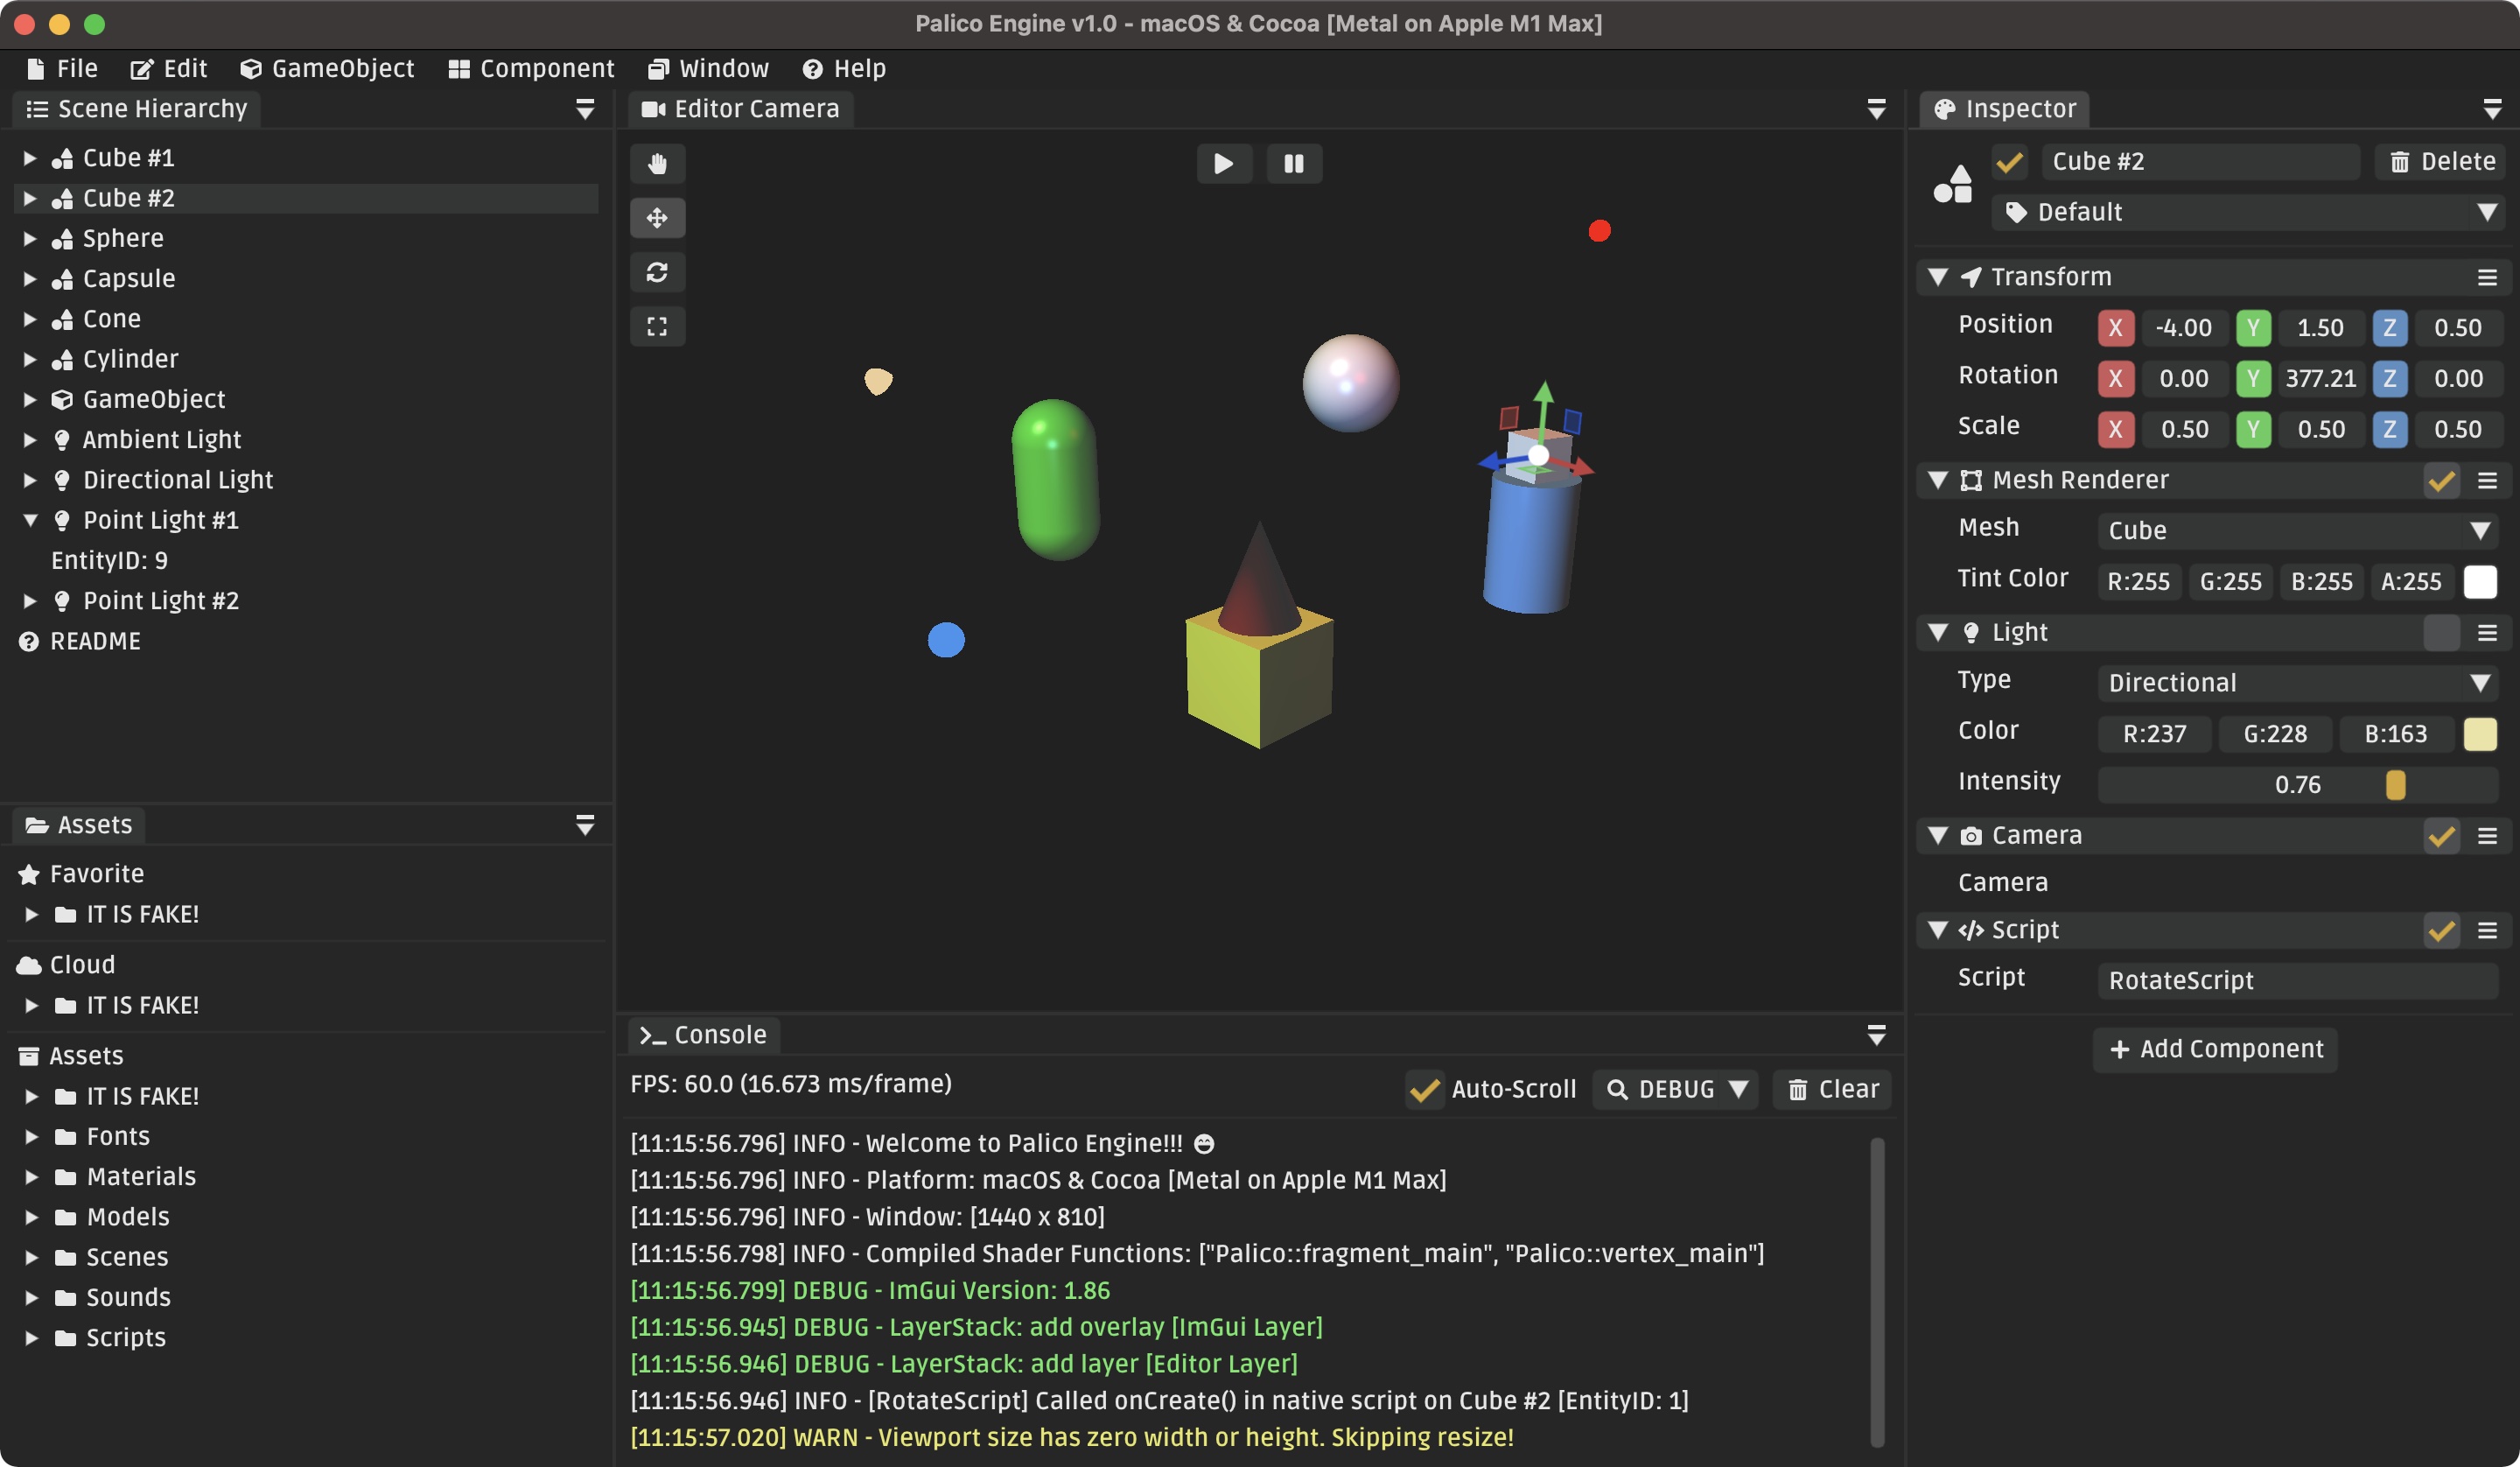Open Inspector panel options arrow
This screenshot has height=1467, width=2520.
(2493, 109)
